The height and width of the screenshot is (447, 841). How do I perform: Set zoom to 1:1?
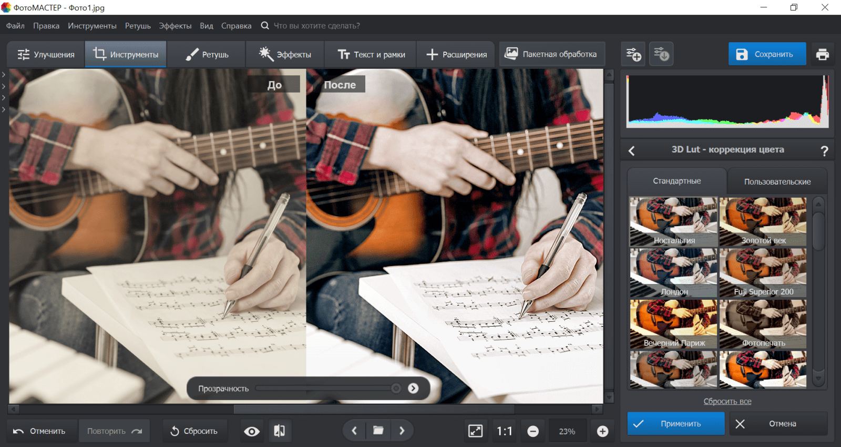point(505,431)
